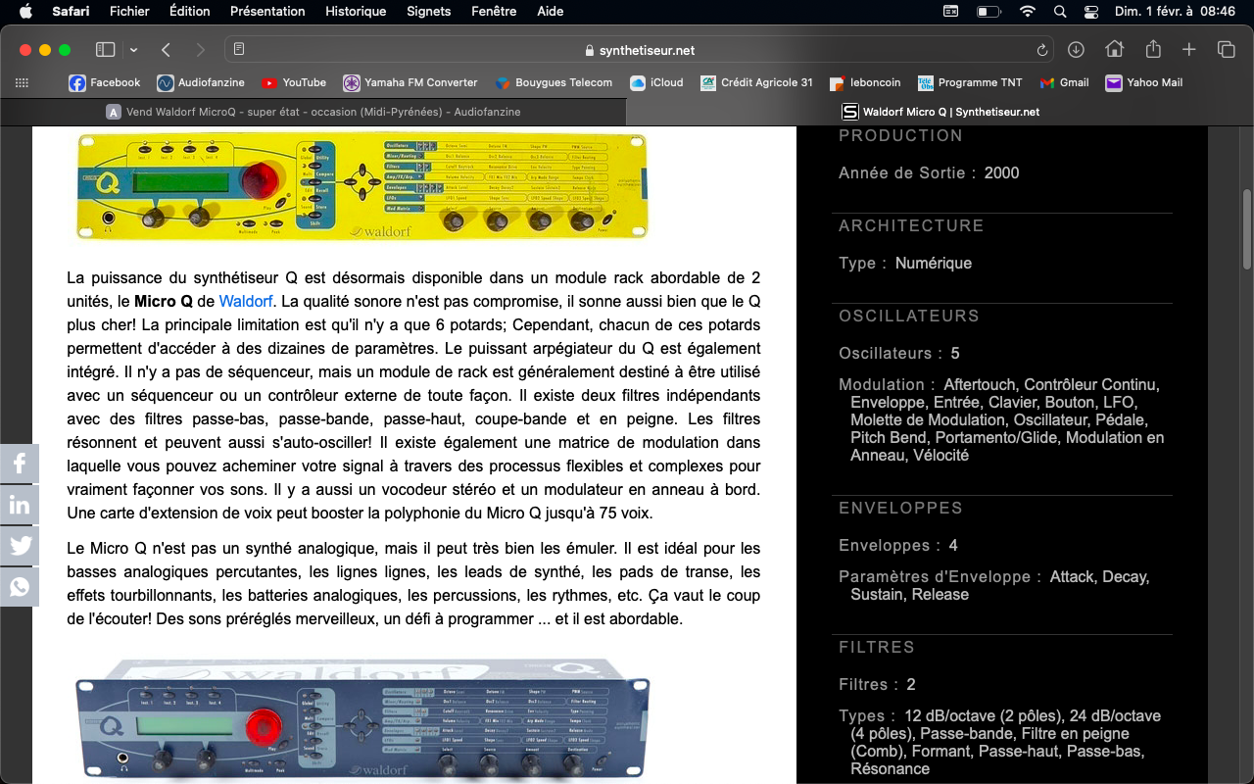Switch to the Vend Waldorf MicroQ Audiofanzine tab
1254x784 pixels.
point(313,112)
